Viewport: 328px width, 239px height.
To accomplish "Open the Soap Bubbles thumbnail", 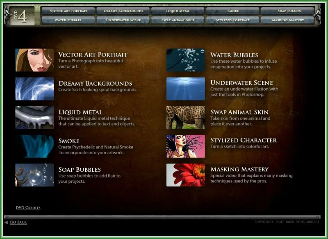I will (x=34, y=175).
